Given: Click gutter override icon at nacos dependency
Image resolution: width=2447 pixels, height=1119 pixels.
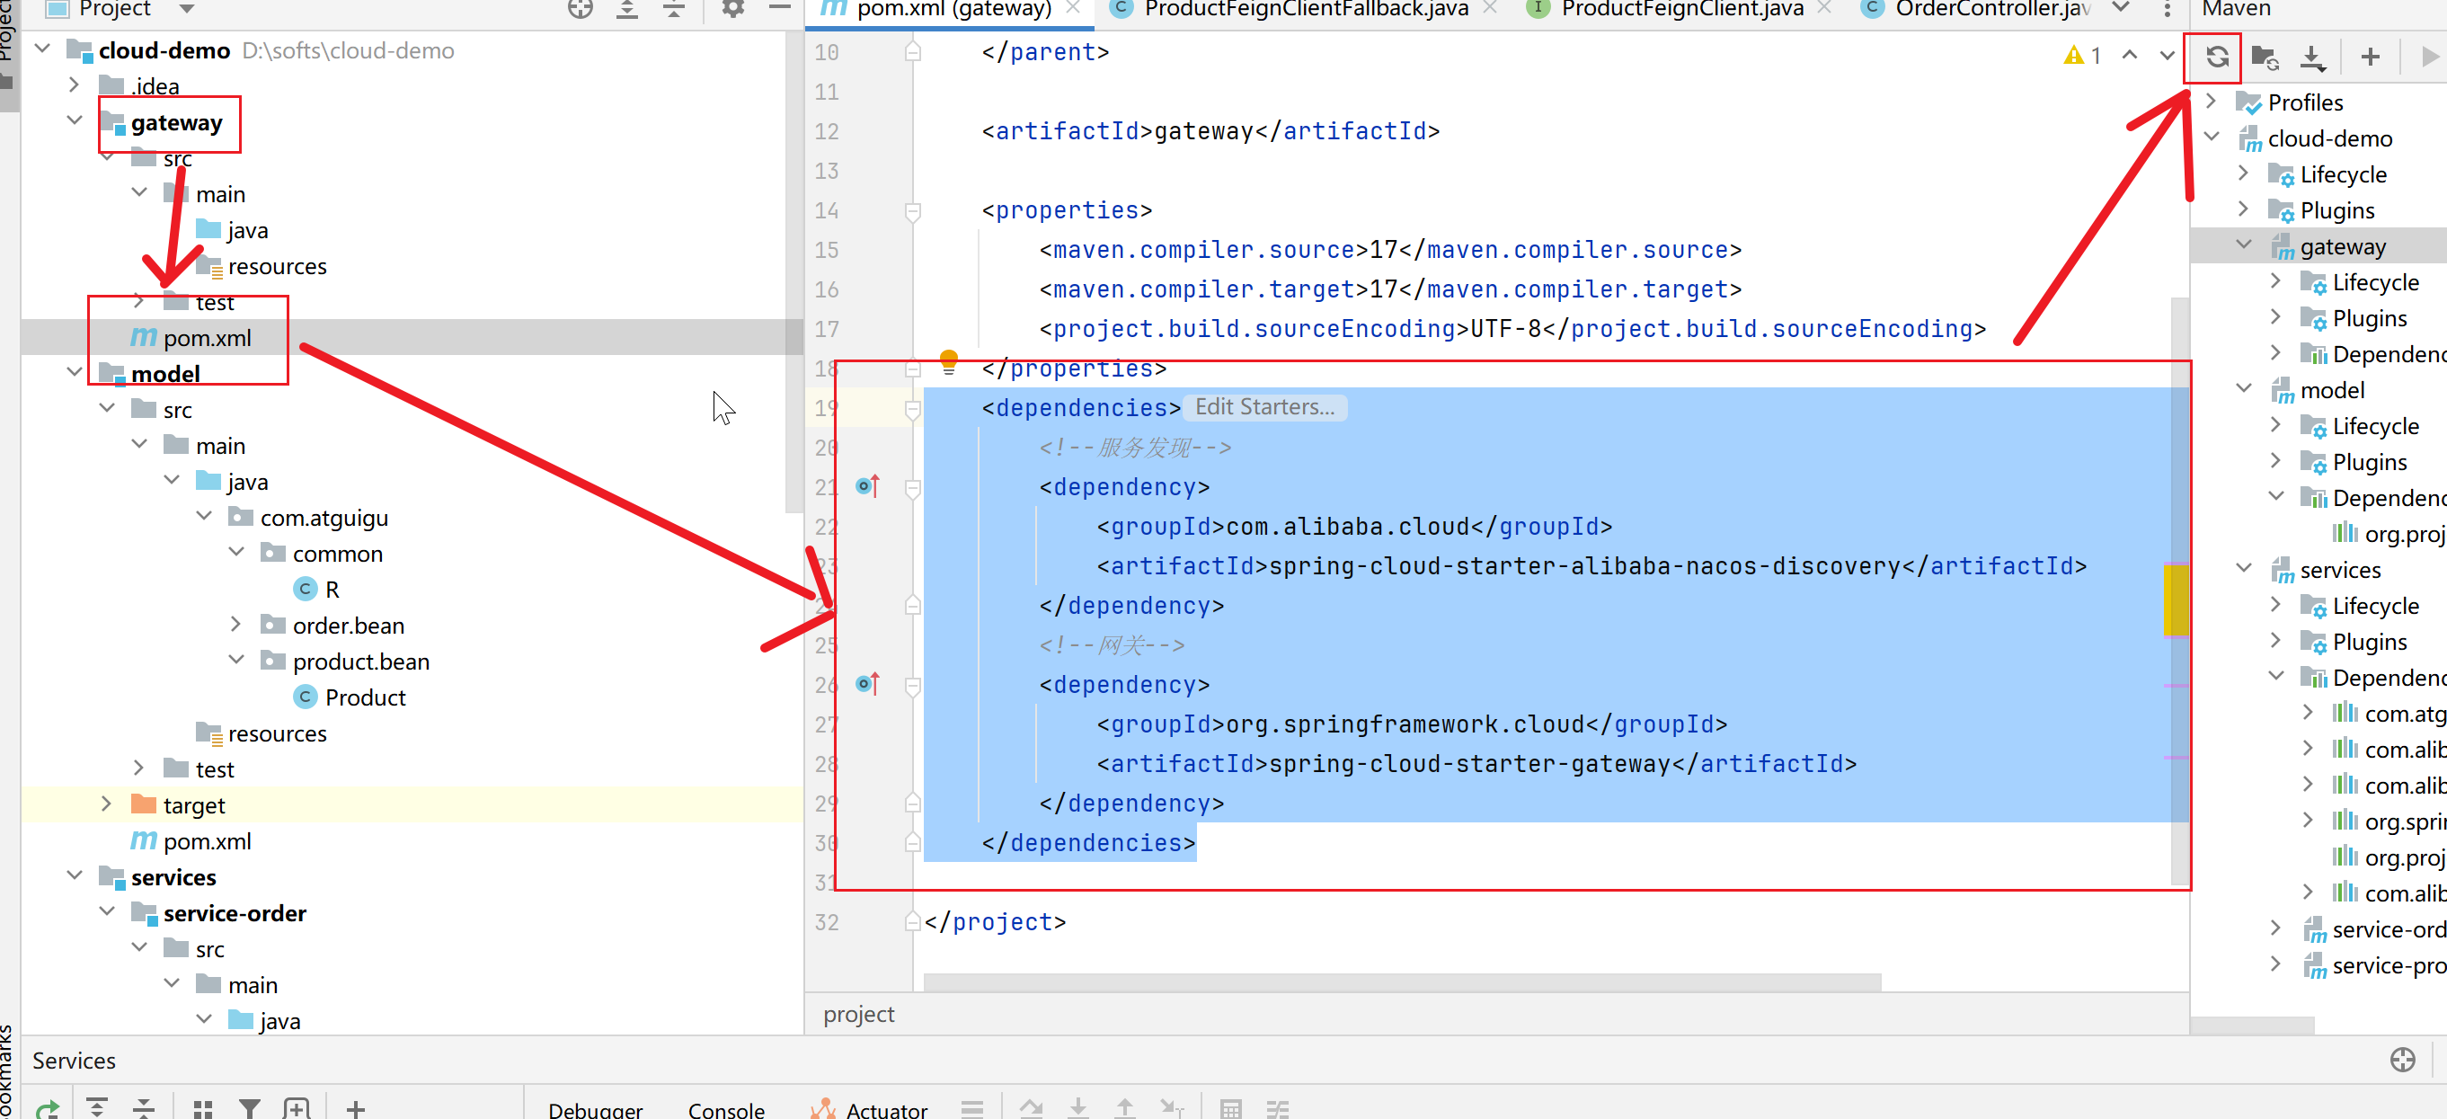Looking at the screenshot, I should pos(867,486).
